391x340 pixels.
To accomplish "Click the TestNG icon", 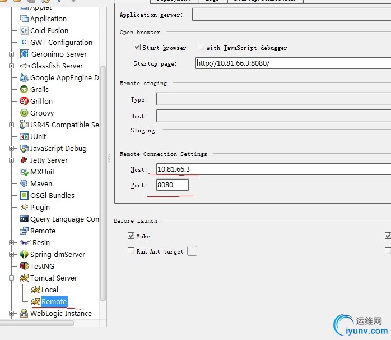I will pos(24,266).
